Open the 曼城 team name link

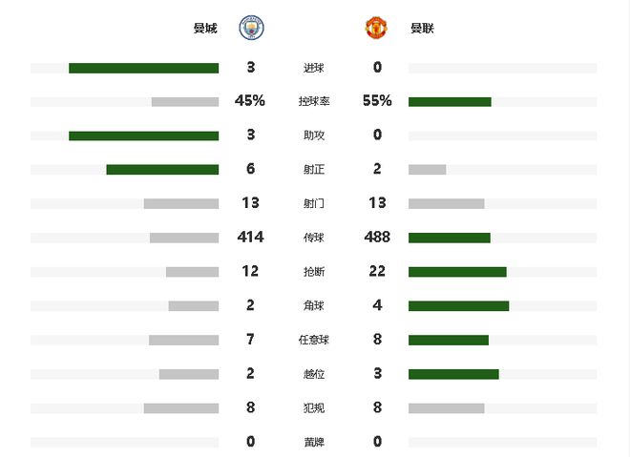[205, 28]
